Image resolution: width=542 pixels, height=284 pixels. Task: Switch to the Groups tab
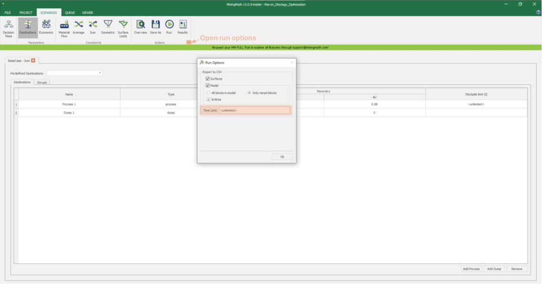(42, 82)
